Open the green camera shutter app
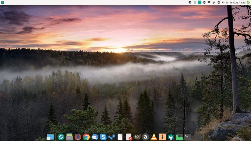251x141 pixels. tap(61, 137)
